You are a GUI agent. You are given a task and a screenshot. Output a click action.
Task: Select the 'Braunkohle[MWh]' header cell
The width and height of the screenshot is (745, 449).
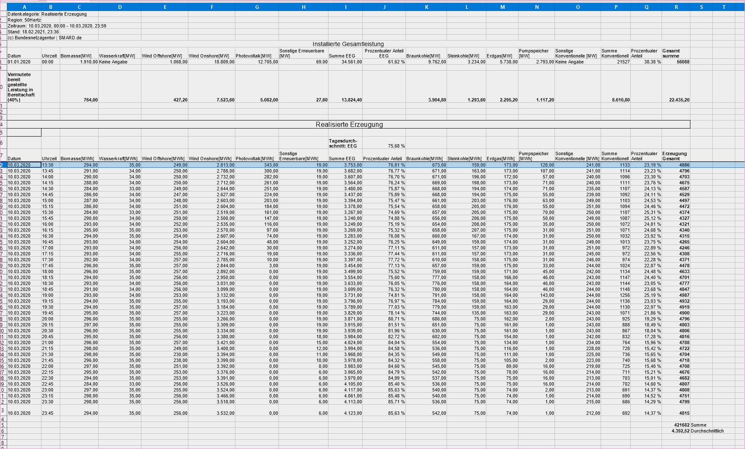point(426,156)
